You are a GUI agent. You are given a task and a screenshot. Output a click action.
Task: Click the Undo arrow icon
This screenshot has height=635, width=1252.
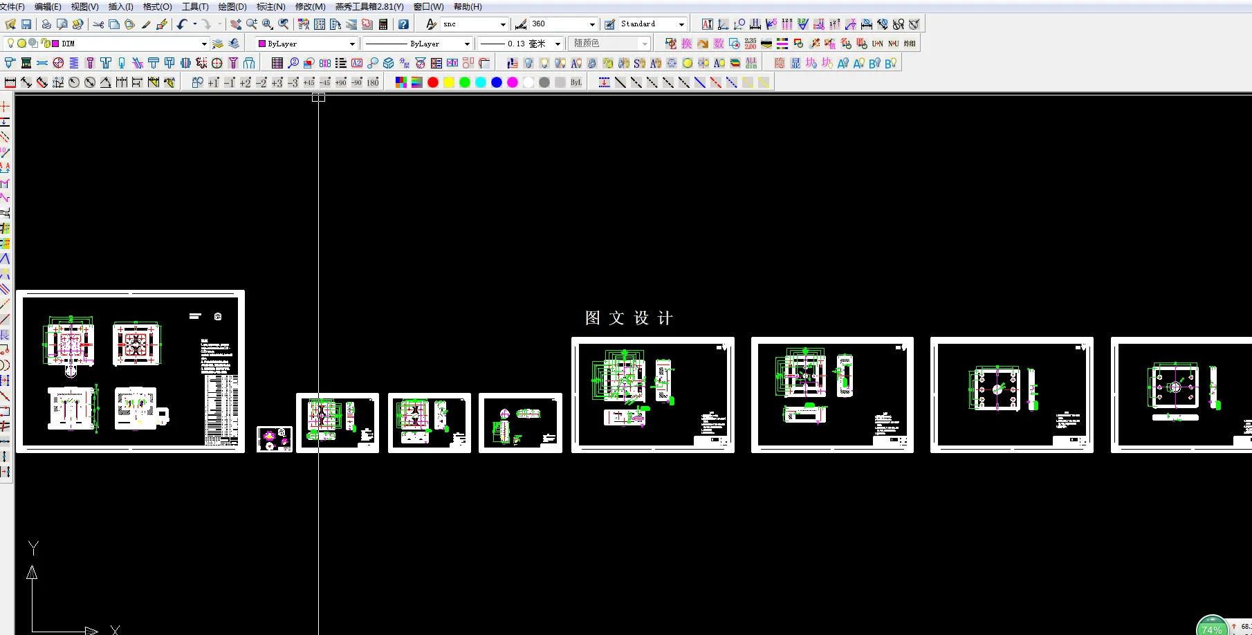click(x=182, y=24)
